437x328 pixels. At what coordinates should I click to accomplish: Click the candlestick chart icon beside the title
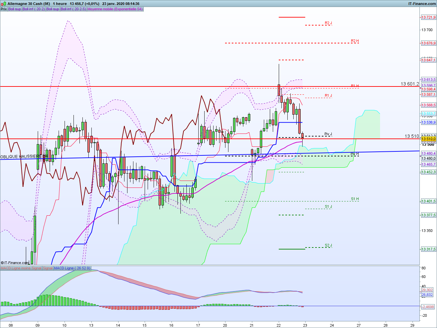(3, 4)
